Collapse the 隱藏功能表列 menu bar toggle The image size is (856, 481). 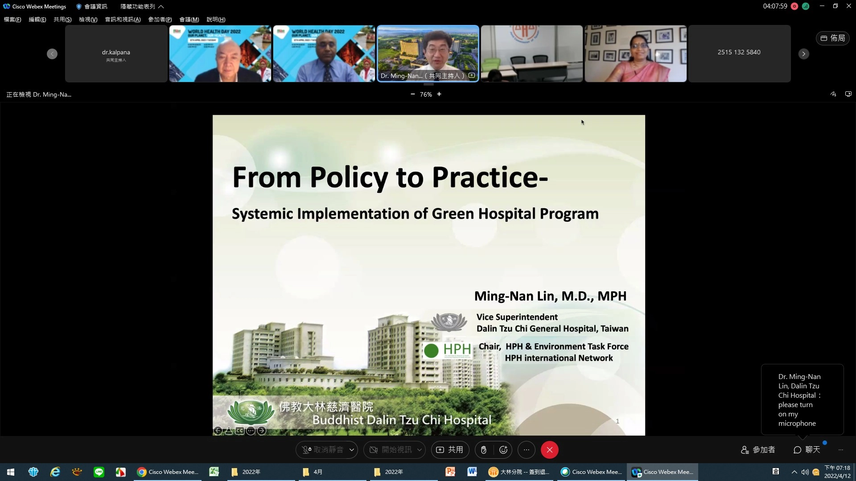point(142,7)
